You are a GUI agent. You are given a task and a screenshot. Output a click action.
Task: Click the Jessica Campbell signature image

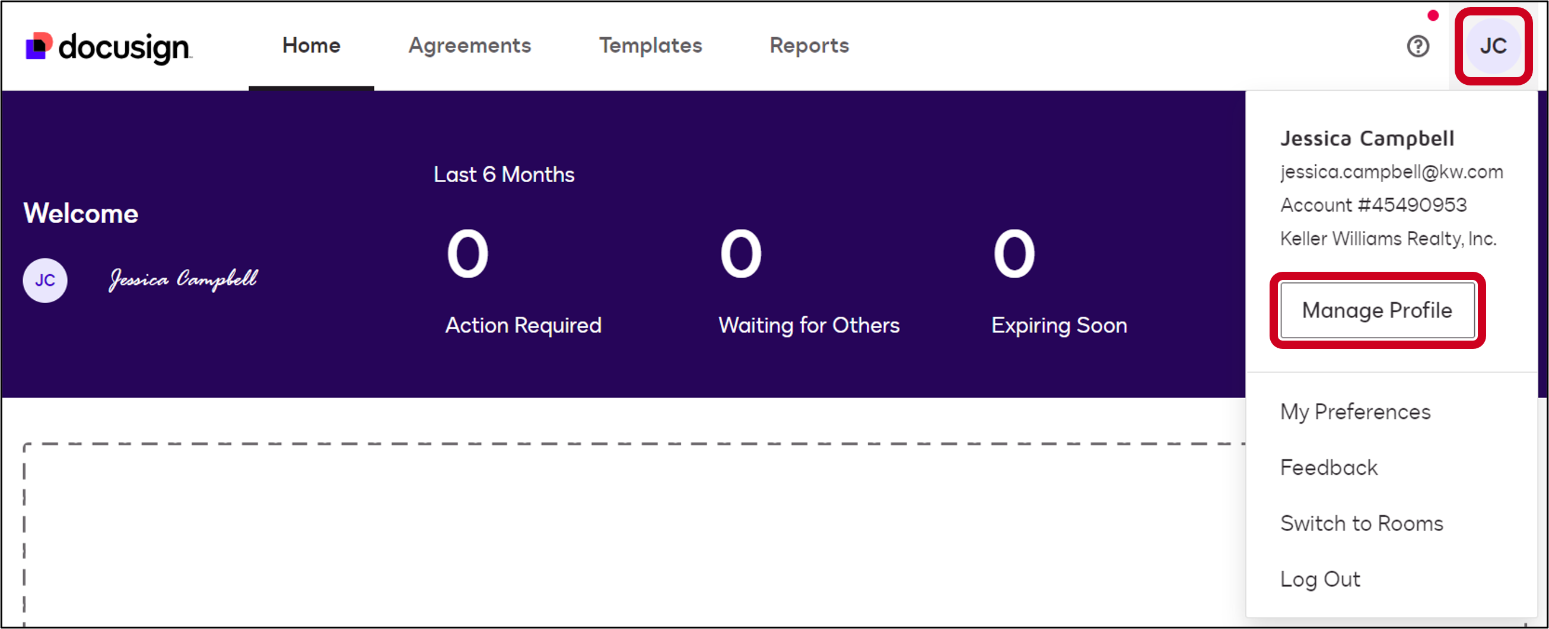coord(183,279)
